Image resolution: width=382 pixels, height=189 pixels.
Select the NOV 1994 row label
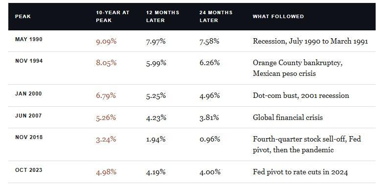coord(29,61)
